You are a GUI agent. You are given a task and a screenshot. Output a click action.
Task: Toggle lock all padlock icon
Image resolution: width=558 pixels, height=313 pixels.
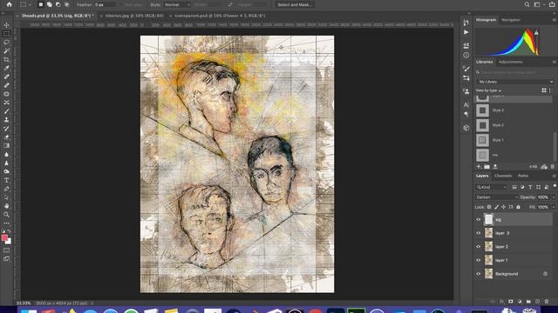click(x=518, y=207)
